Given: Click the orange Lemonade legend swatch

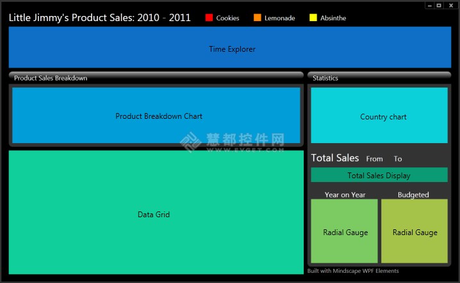Looking at the screenshot, I should (258, 18).
